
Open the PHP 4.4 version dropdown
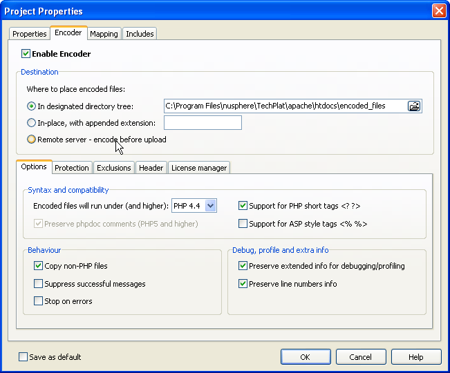[x=211, y=206]
